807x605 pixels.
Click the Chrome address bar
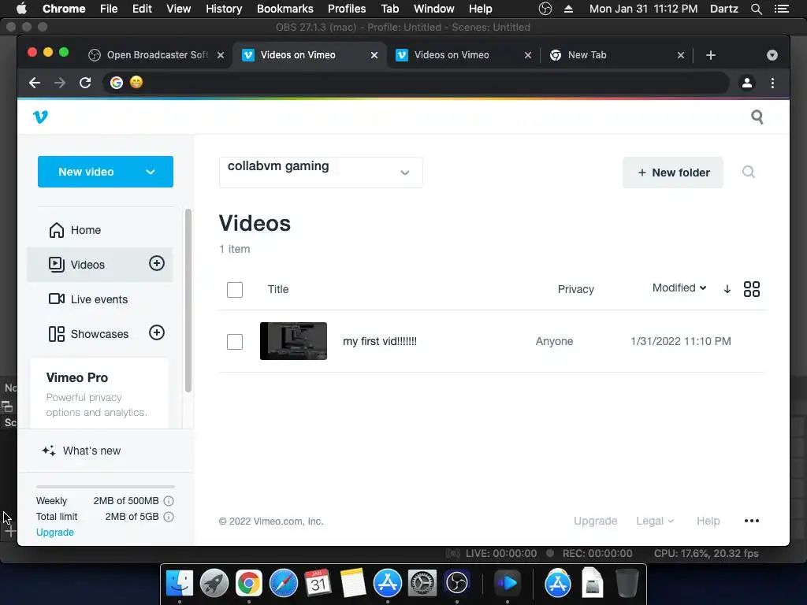pos(416,83)
